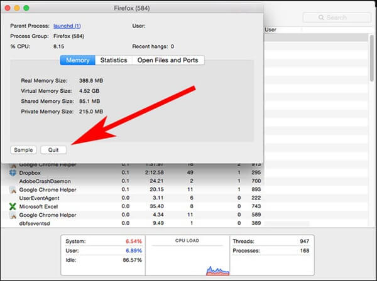This screenshot has height=281, width=377.
Task: Open the Open Files and Ports tab
Action: (168, 60)
